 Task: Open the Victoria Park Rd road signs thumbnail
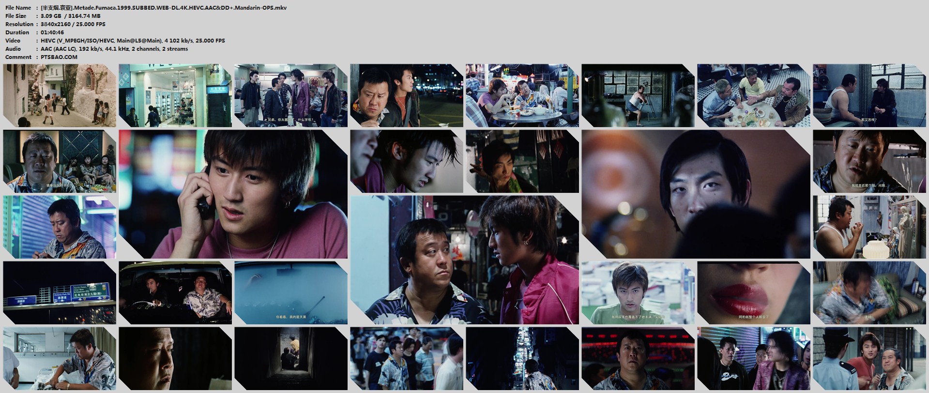[60, 293]
